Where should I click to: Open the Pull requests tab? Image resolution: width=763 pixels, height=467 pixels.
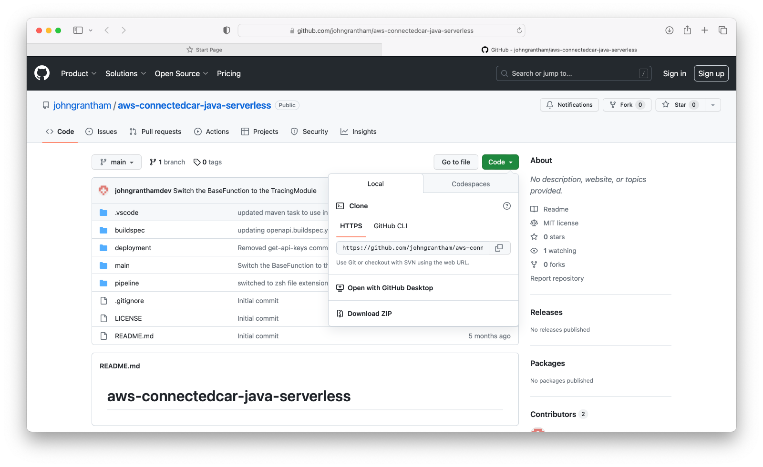pos(155,132)
